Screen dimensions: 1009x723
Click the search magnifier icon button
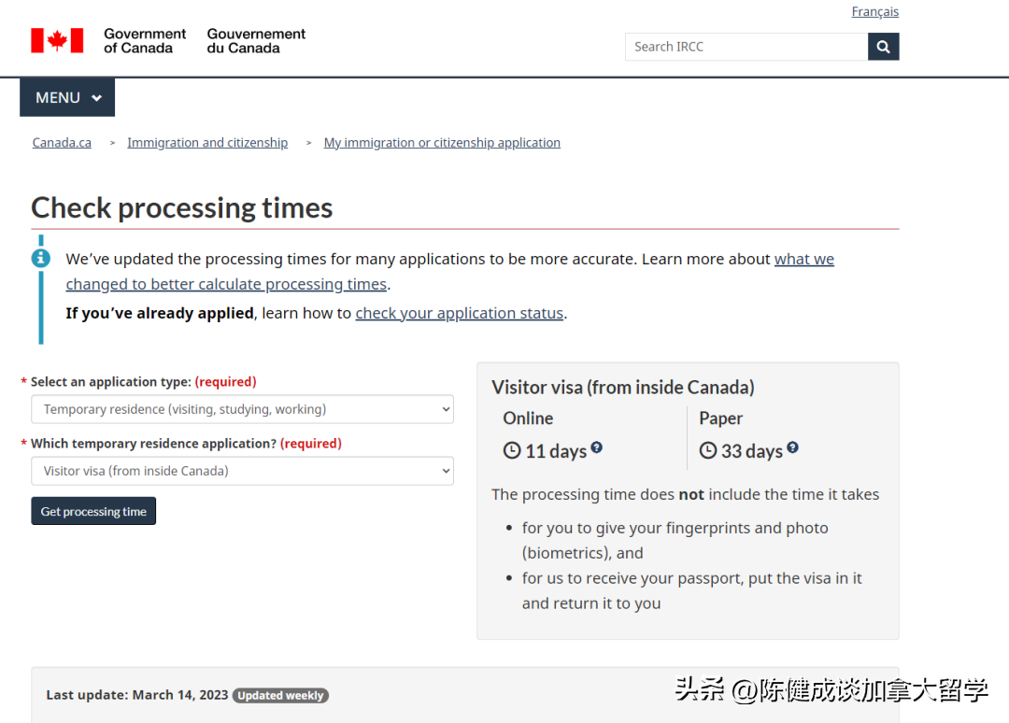tap(883, 47)
